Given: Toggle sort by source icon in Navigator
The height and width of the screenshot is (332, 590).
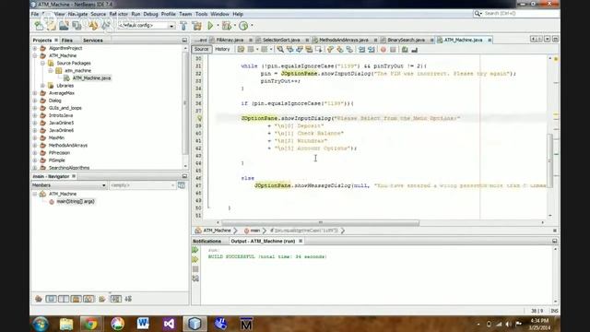Looking at the screenshot, I should [128, 299].
